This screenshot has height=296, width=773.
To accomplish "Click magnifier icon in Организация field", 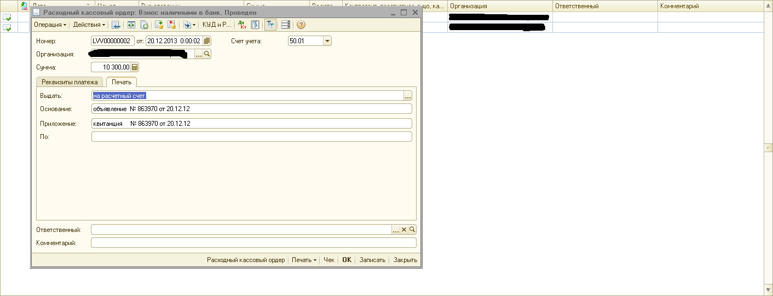I will pos(207,54).
